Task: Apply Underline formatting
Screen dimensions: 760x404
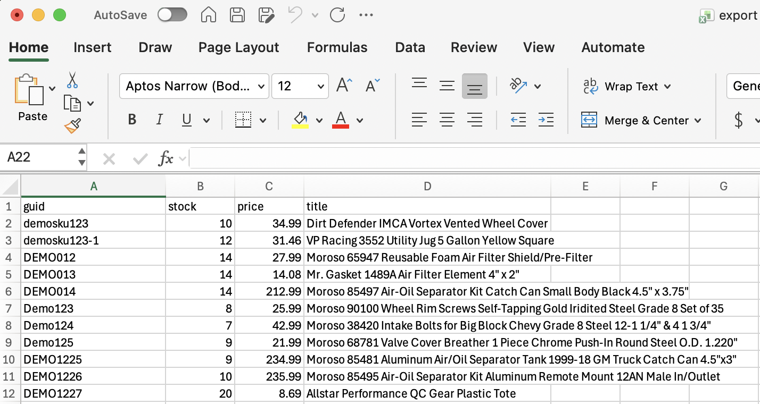Action: coord(186,120)
